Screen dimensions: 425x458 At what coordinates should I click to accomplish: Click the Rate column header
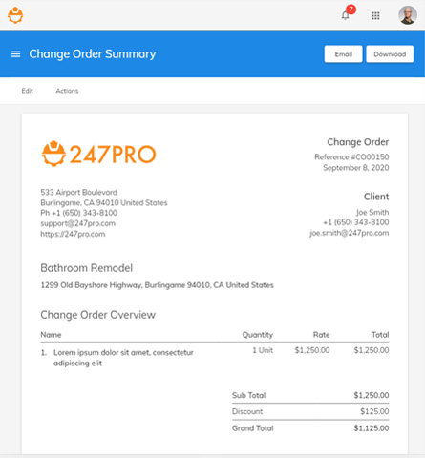(x=321, y=335)
